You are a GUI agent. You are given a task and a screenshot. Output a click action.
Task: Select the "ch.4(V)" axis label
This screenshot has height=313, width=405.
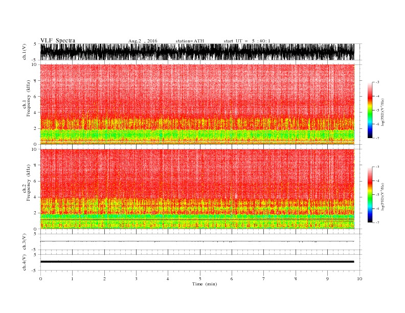click(x=25, y=262)
